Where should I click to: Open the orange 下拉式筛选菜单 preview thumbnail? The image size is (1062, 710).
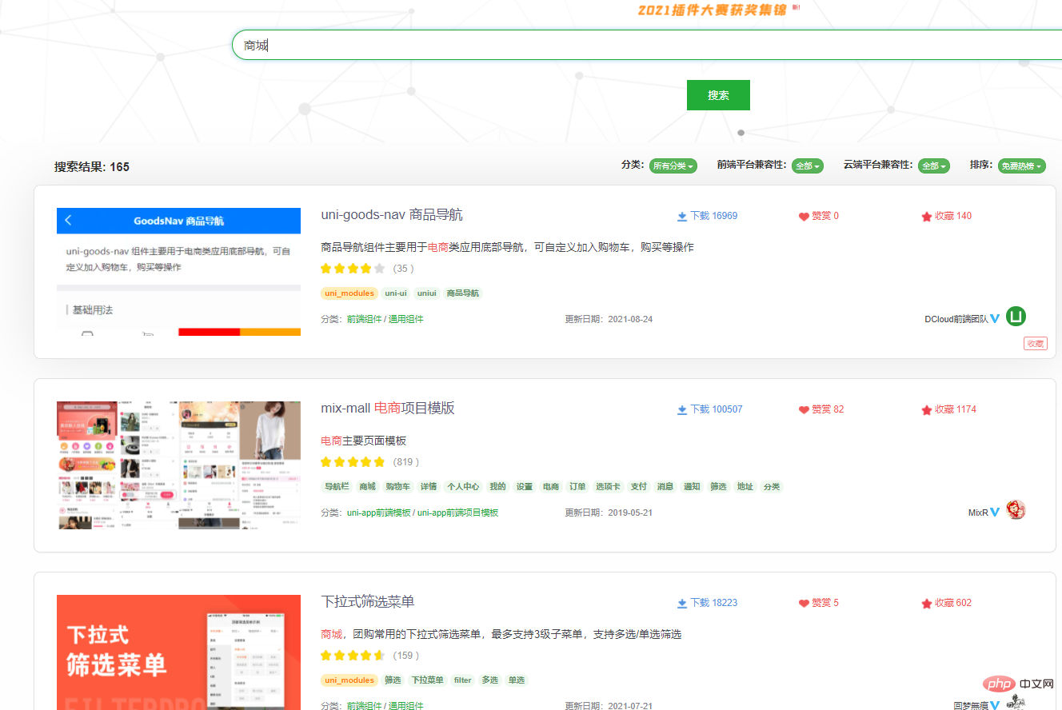pyautogui.click(x=178, y=652)
